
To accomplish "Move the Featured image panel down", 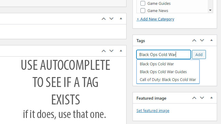I will tap(202, 98).
